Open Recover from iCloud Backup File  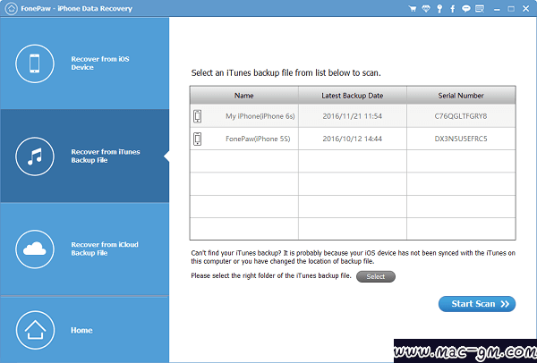[85, 249]
